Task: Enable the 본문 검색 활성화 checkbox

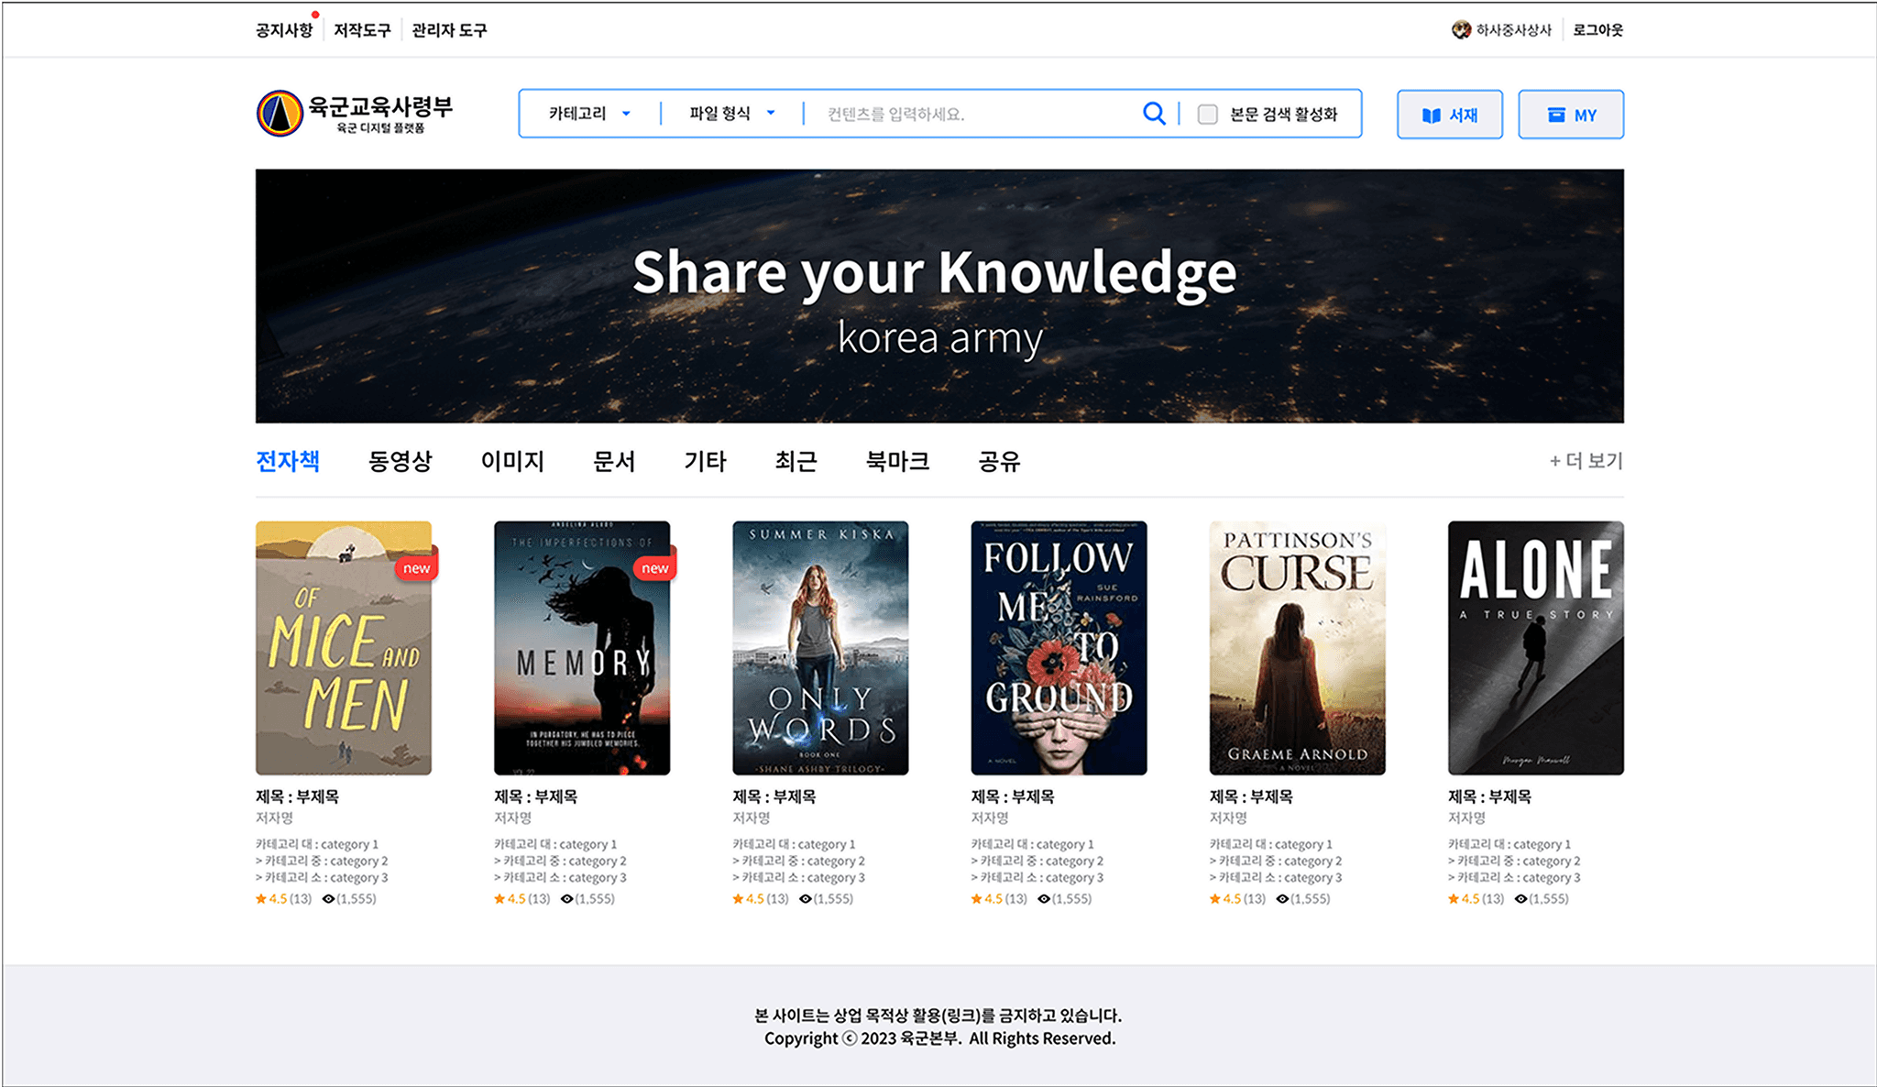Action: point(1208,115)
